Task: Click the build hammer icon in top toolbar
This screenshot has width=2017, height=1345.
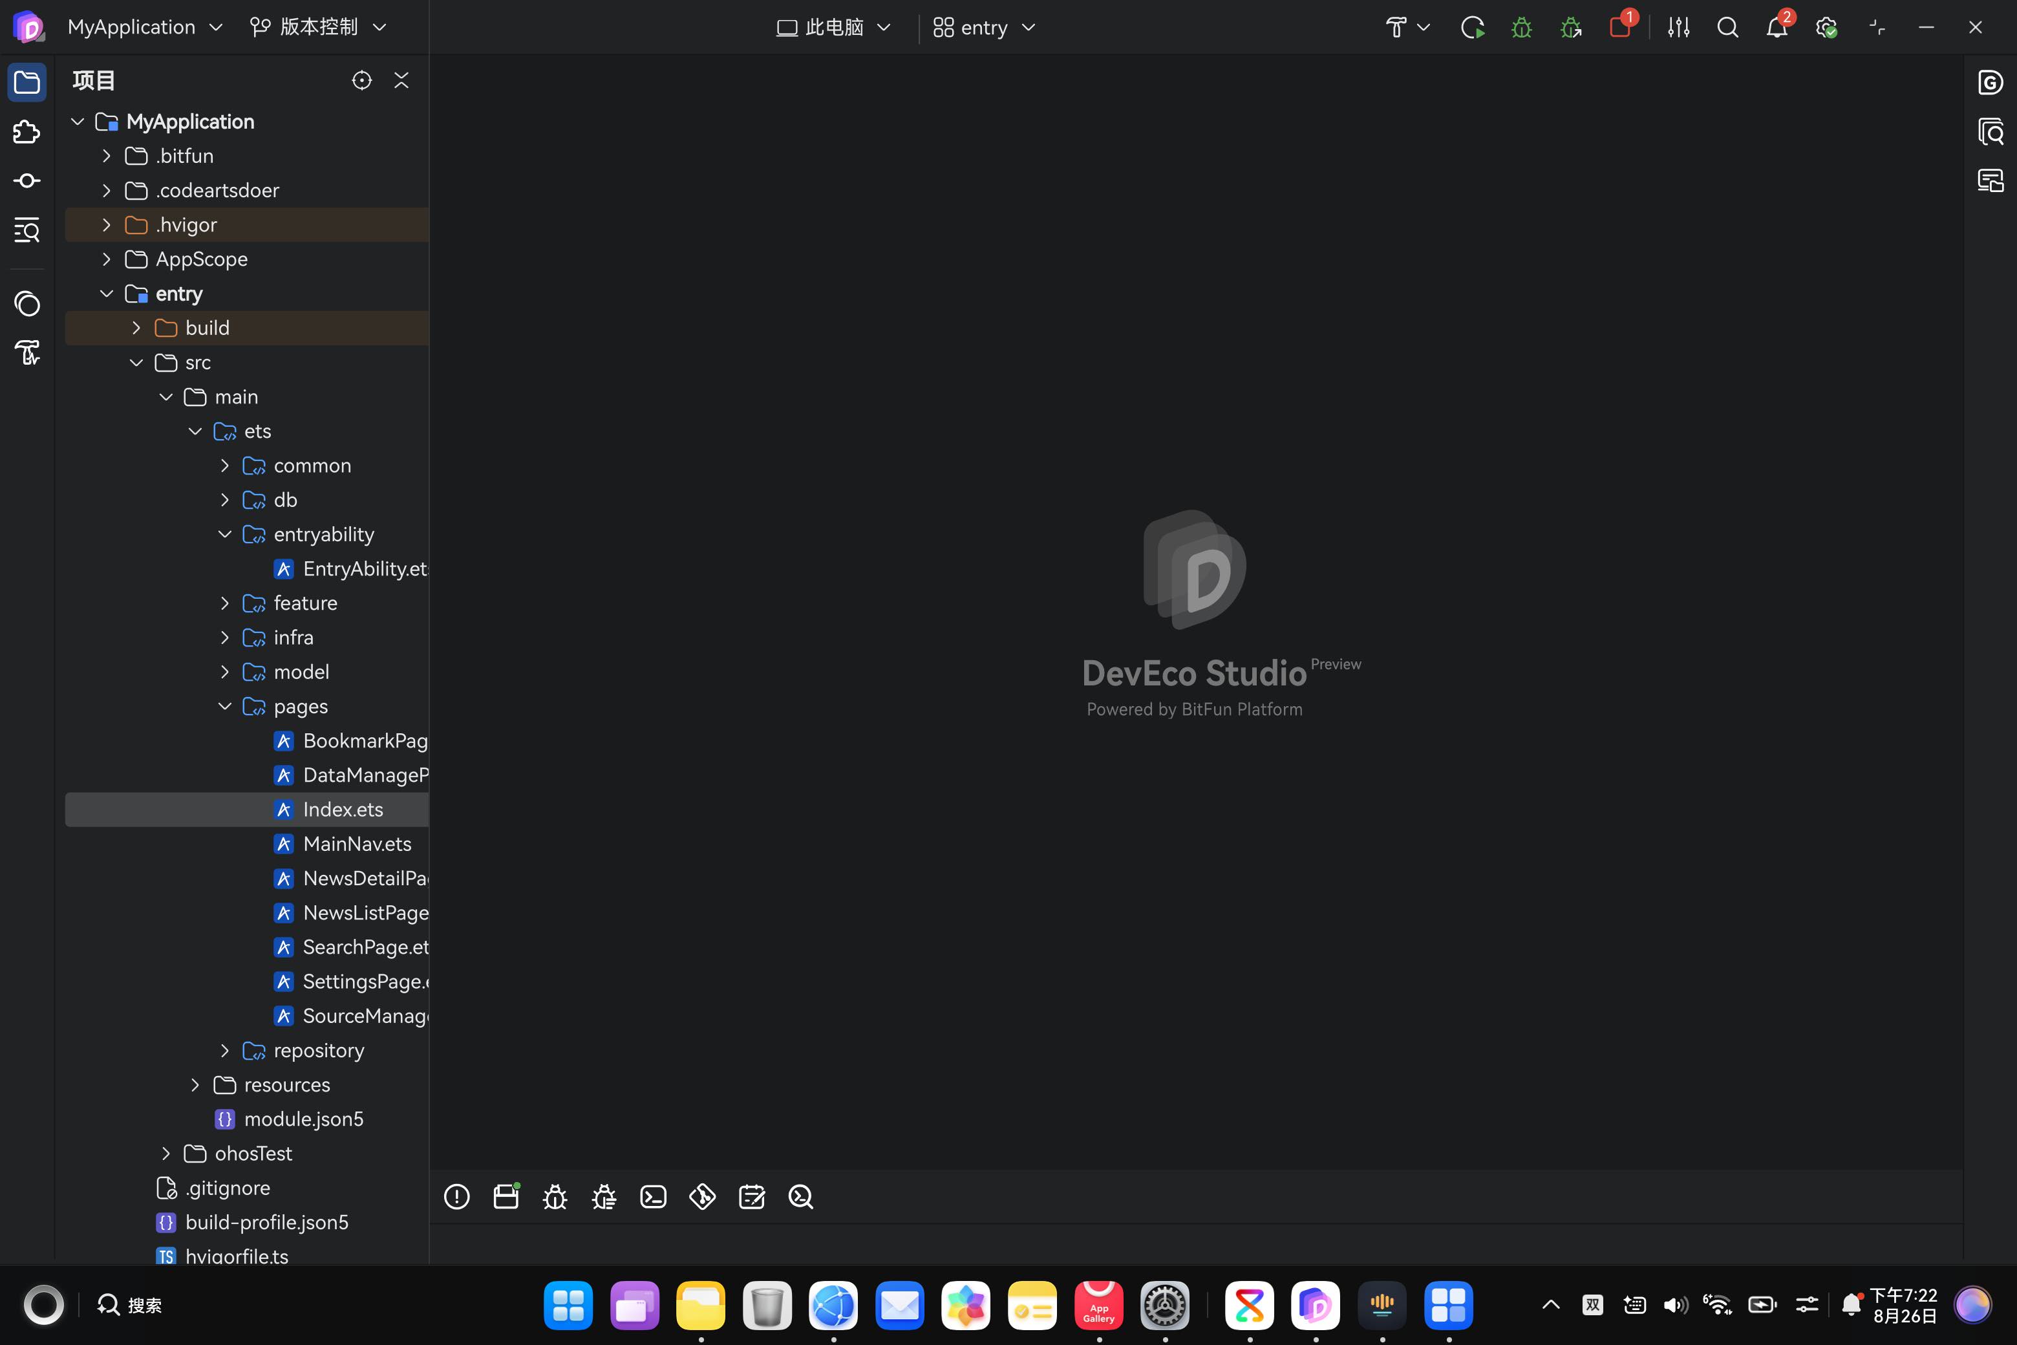Action: pyautogui.click(x=1396, y=27)
